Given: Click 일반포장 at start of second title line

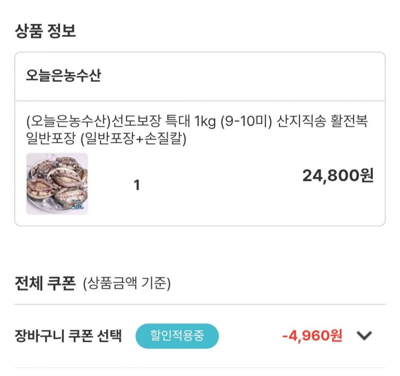Looking at the screenshot, I should click(x=45, y=139).
